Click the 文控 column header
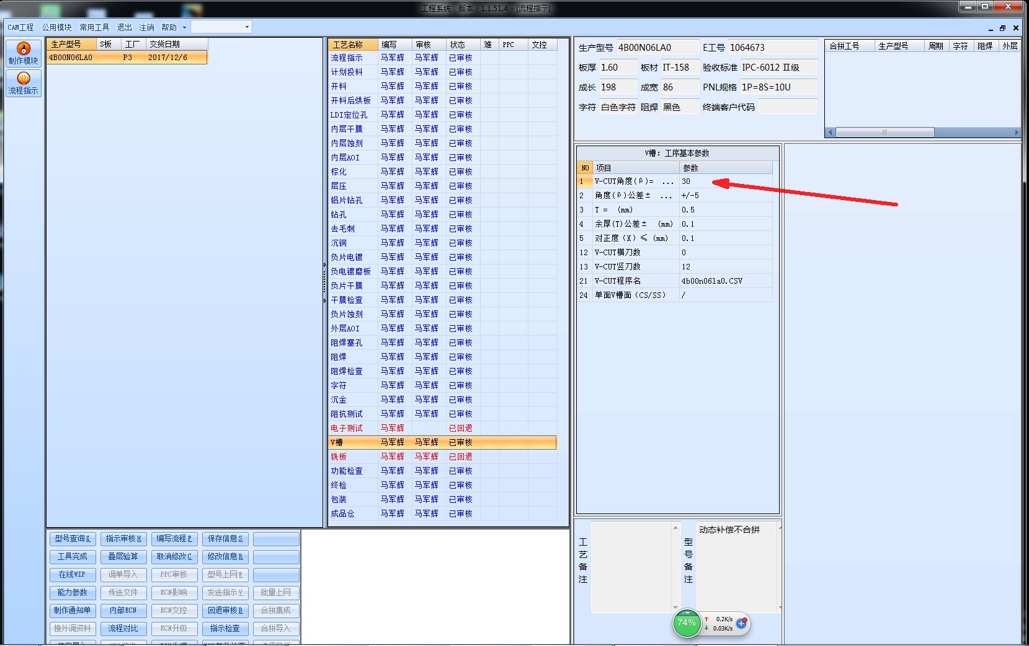This screenshot has height=646, width=1029. click(x=543, y=45)
